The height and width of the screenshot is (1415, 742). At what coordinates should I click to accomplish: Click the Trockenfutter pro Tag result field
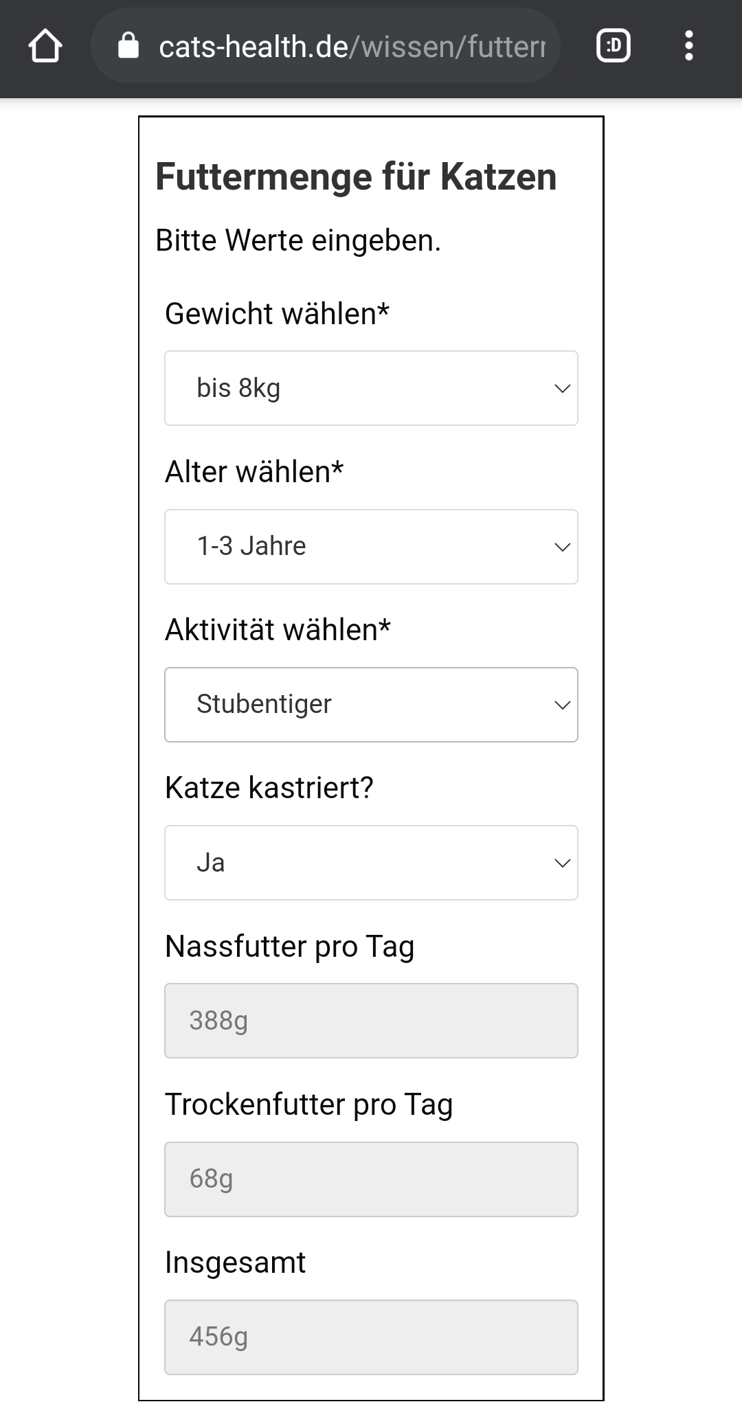(371, 1179)
